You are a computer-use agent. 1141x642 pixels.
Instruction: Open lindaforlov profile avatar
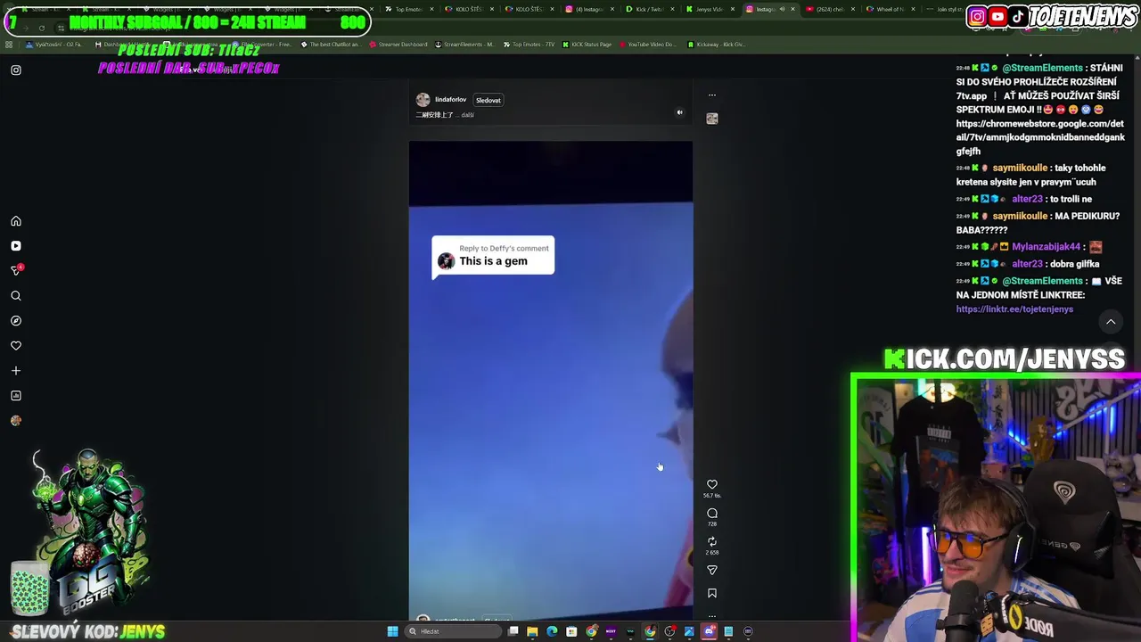(423, 100)
